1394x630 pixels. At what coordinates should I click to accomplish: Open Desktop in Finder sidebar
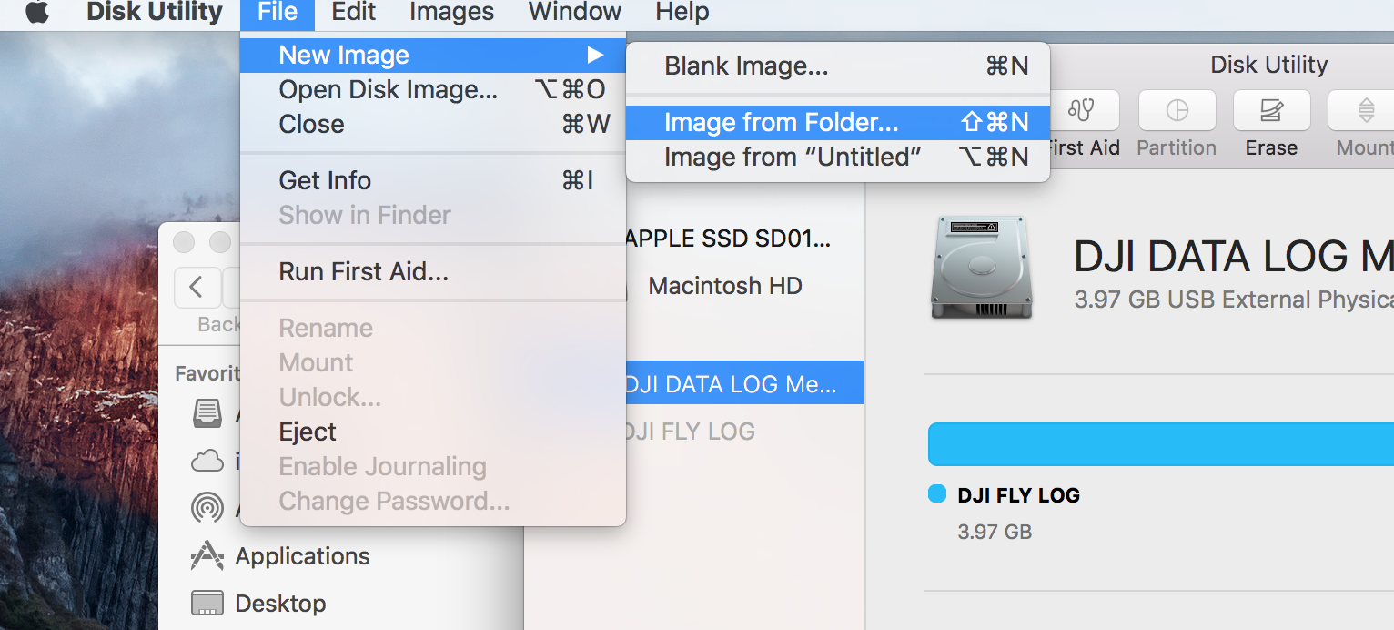coord(280,604)
